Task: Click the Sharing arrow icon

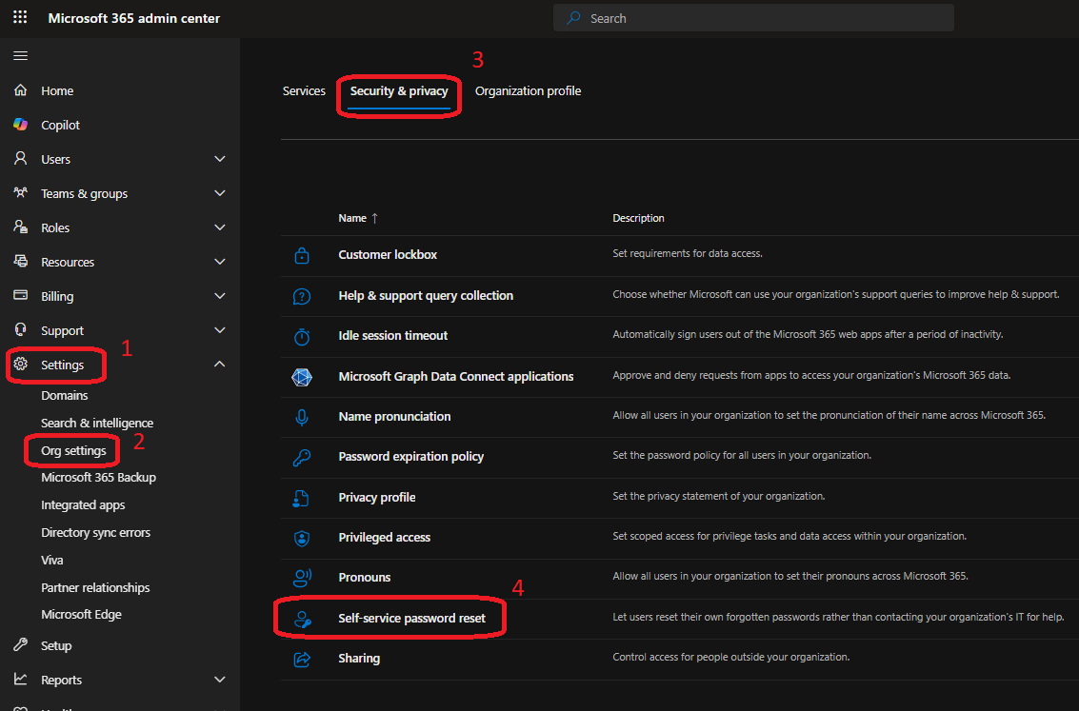Action: (x=302, y=659)
